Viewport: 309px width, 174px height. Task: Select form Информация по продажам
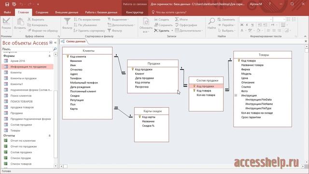tap(28, 67)
